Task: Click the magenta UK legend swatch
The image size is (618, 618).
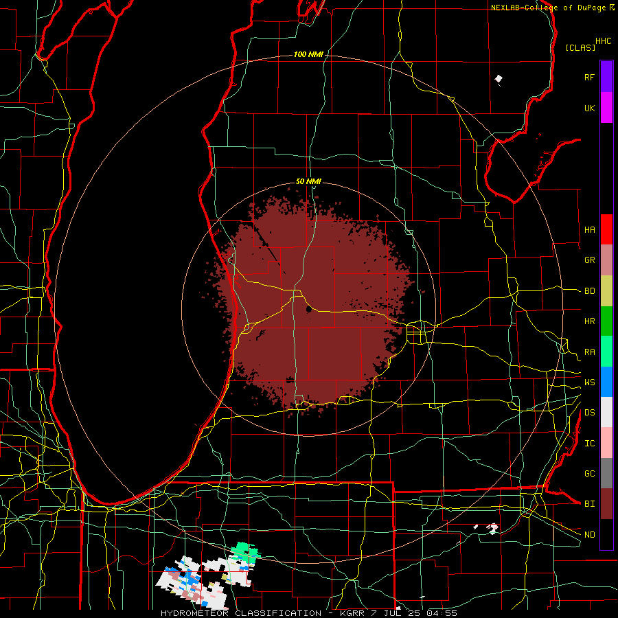Action: (606, 108)
